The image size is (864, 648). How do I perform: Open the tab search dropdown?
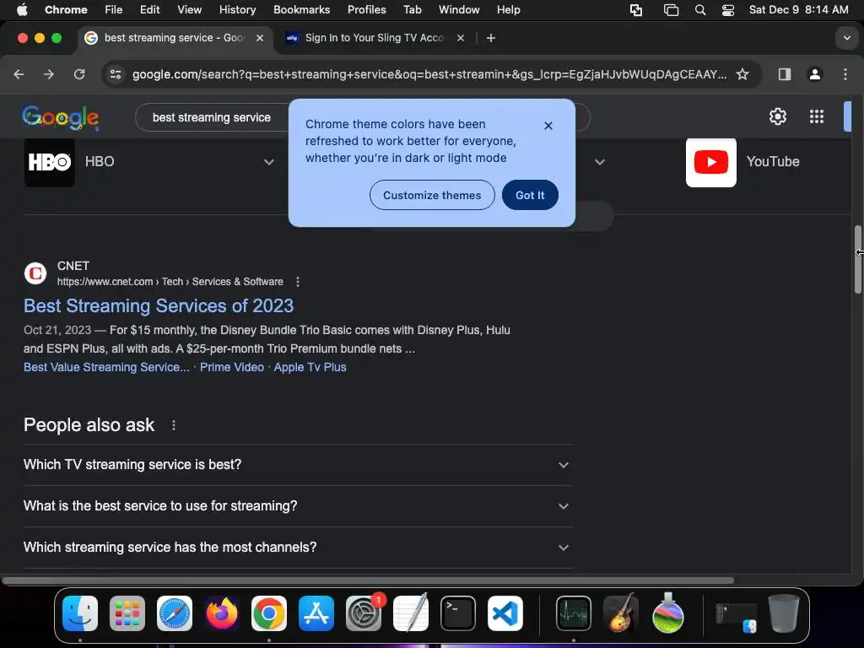(847, 38)
